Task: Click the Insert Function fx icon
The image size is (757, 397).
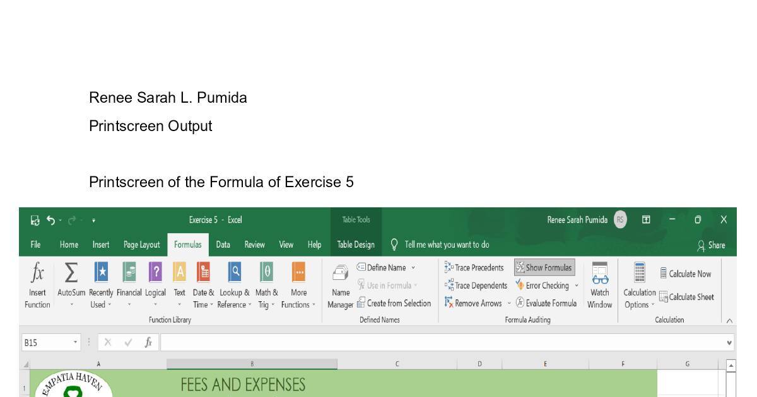Action: [37, 274]
